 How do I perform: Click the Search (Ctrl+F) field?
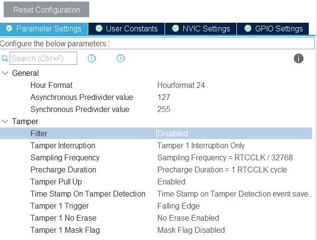tap(43, 58)
